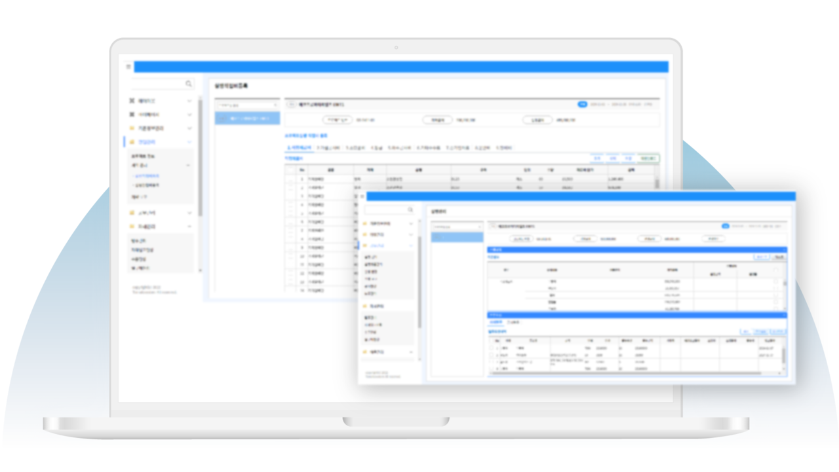
Task: Click the first pill button in the laptop window summary row
Action: (338, 120)
